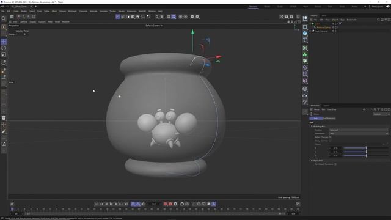Click the Null object square icon

pyautogui.click(x=305, y=27)
